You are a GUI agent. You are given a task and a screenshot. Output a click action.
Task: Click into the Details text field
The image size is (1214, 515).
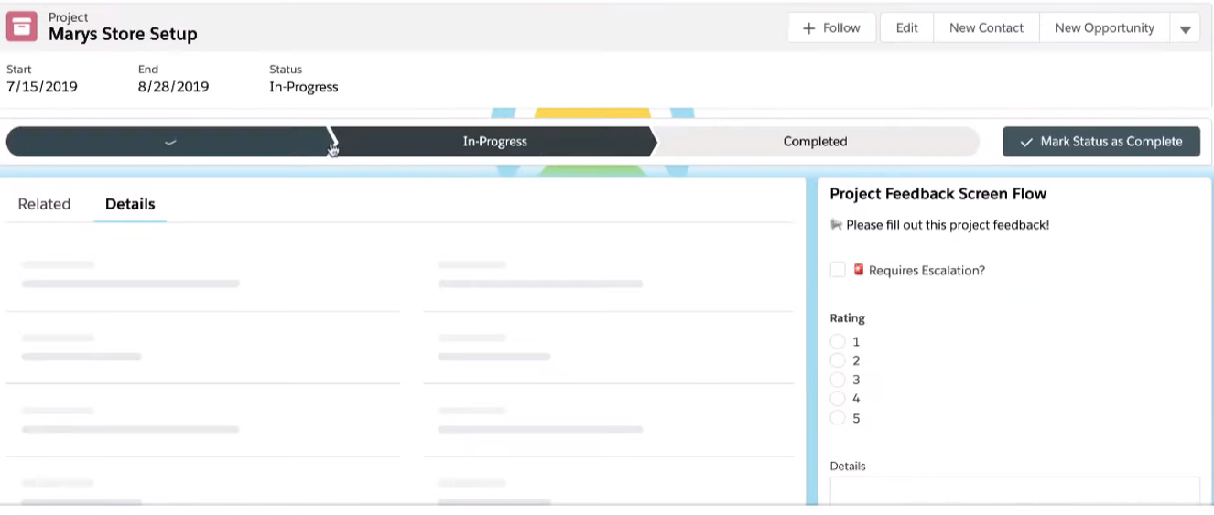[x=1014, y=491]
